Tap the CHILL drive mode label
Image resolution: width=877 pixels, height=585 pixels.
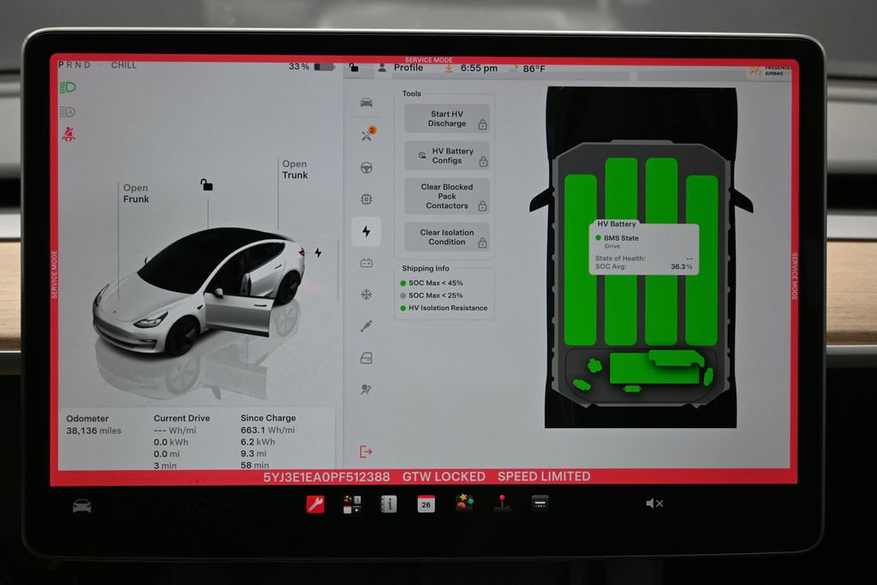coord(123,65)
